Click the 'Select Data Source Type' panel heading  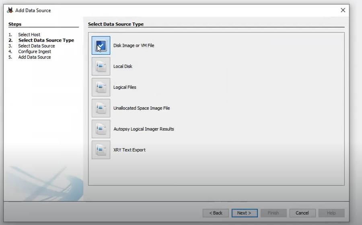(x=116, y=24)
